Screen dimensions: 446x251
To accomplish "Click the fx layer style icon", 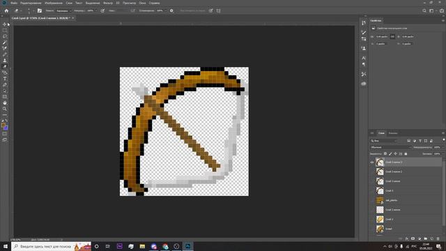I will [407, 238].
